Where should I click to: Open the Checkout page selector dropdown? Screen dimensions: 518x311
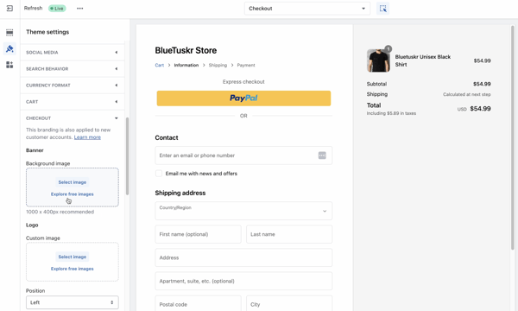(x=307, y=9)
